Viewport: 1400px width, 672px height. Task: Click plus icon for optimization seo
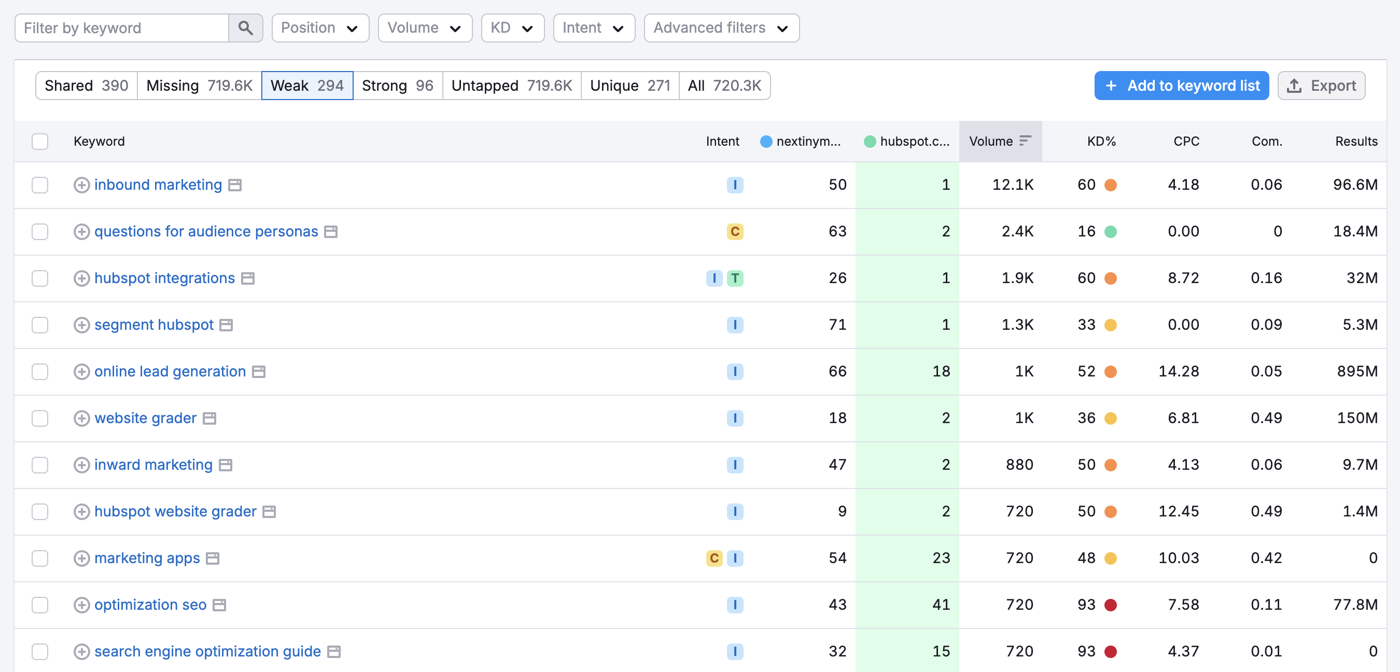81,606
